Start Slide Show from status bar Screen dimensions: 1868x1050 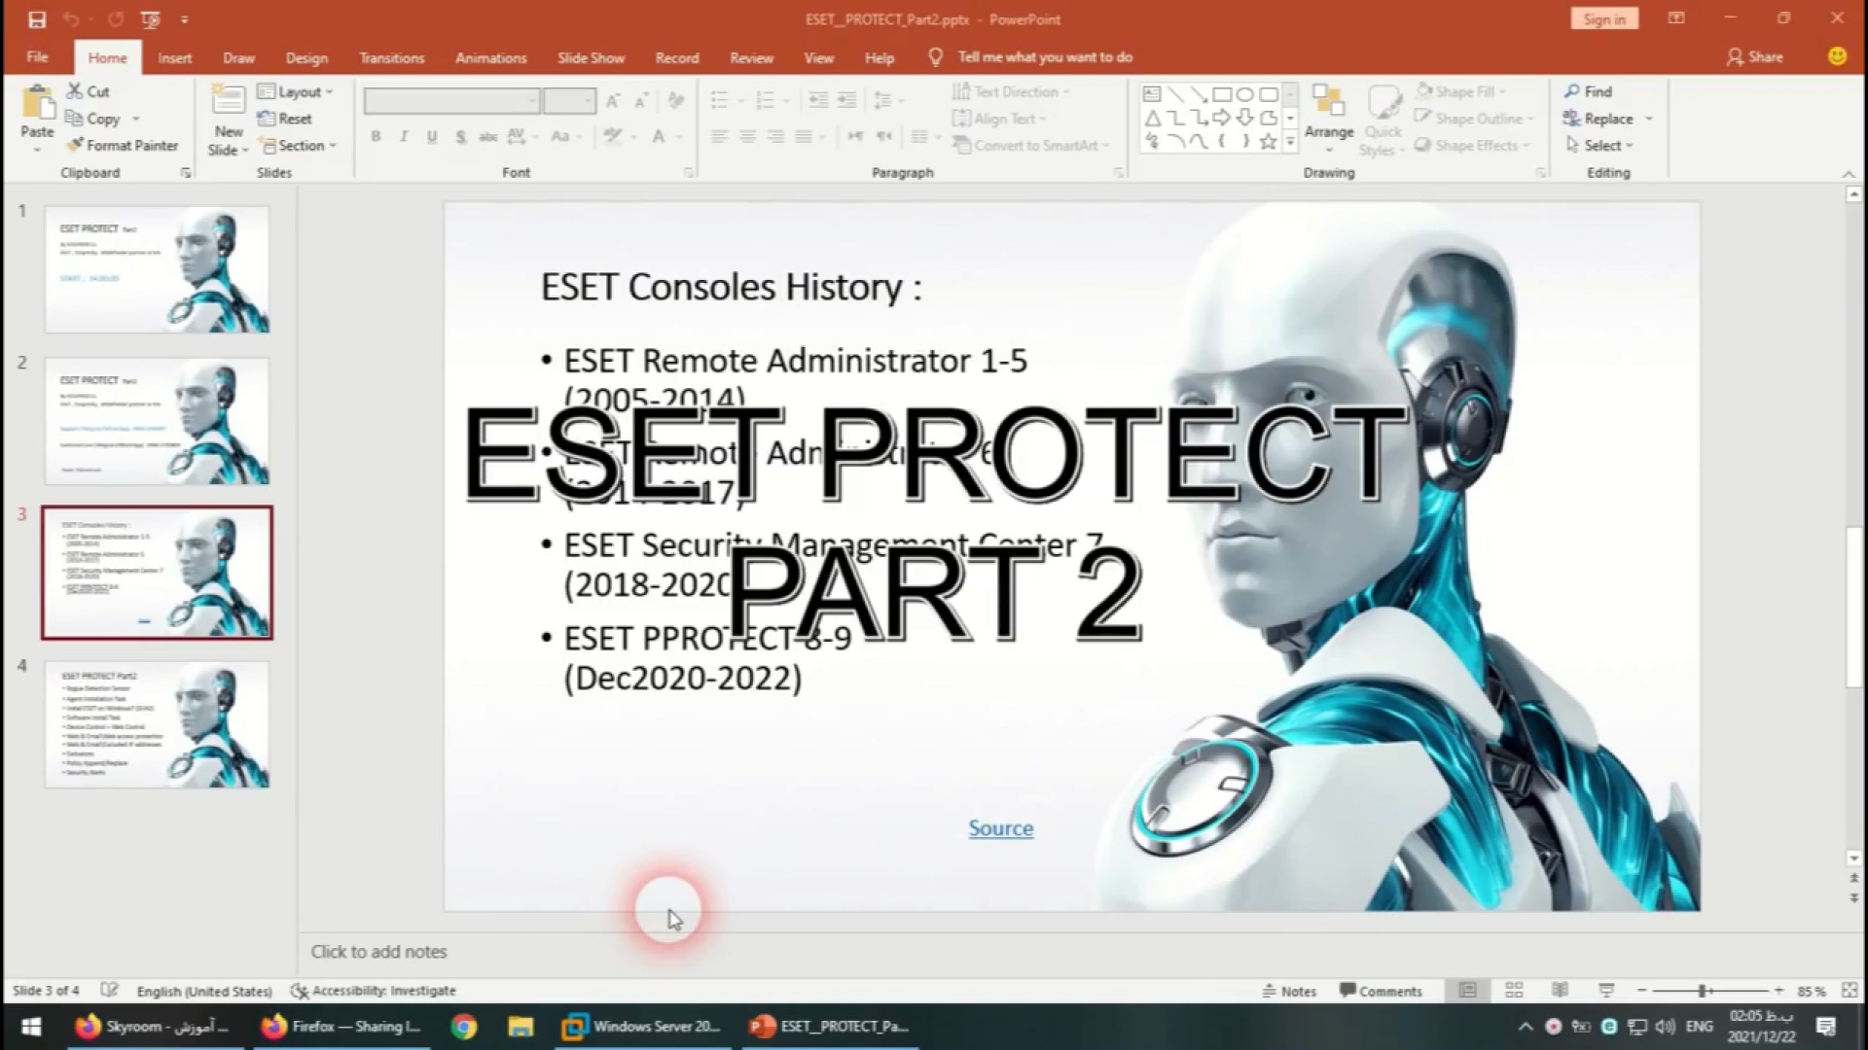point(1606,991)
